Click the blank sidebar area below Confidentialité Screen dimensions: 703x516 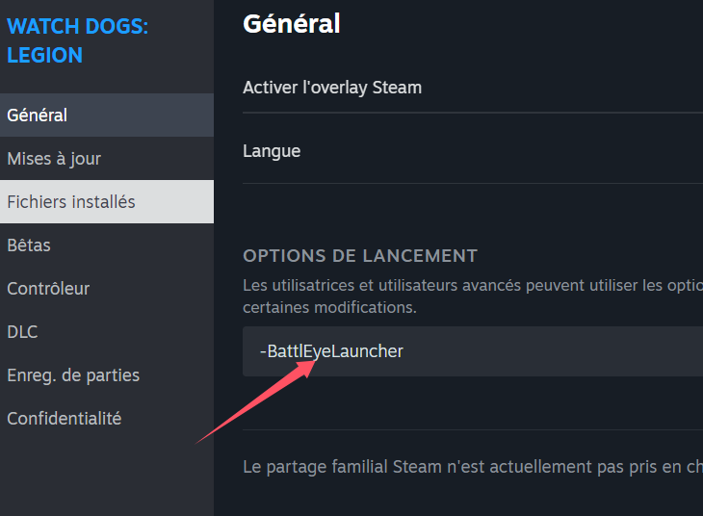107,477
